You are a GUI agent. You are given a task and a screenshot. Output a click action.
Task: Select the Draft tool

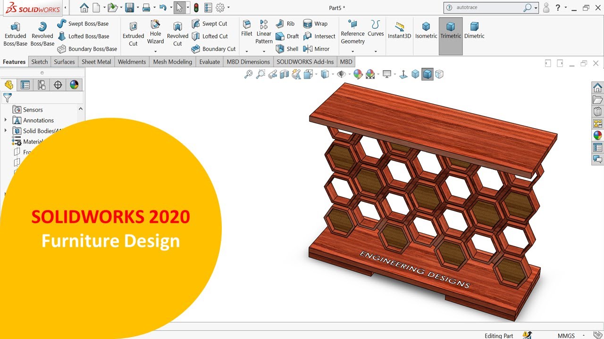coord(287,36)
